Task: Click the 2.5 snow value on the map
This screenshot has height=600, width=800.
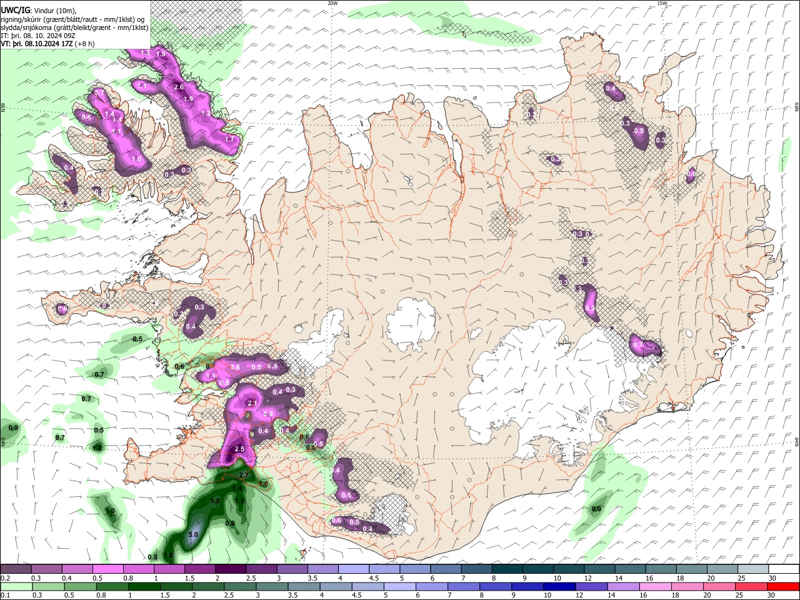Action: (x=239, y=449)
